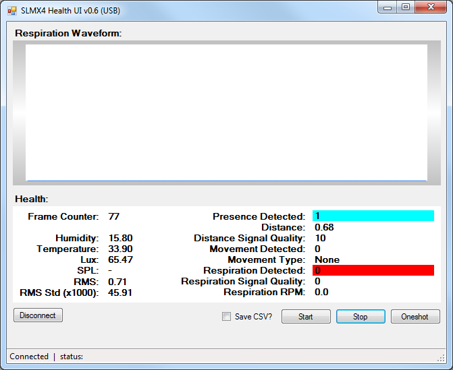Click the RMS value 0.71
The width and height of the screenshot is (453, 370).
point(117,282)
